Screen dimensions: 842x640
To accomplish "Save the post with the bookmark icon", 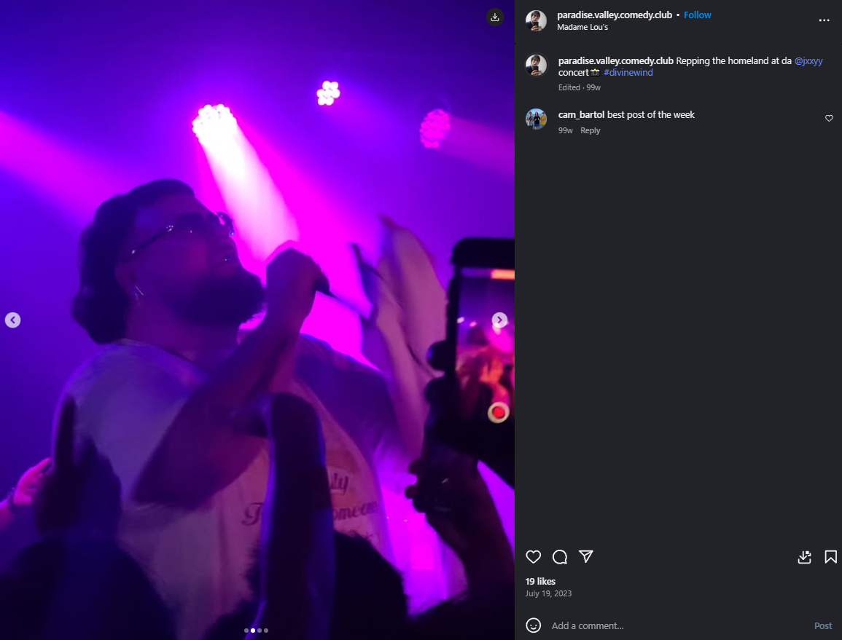I will [x=830, y=557].
